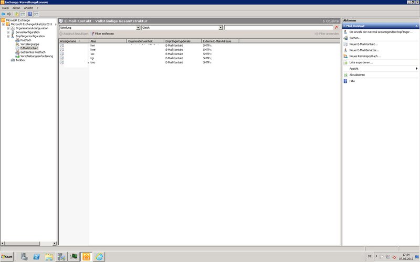This screenshot has width=420, height=262.
Task: Open the Aktion menu
Action: pyautogui.click(x=16, y=8)
